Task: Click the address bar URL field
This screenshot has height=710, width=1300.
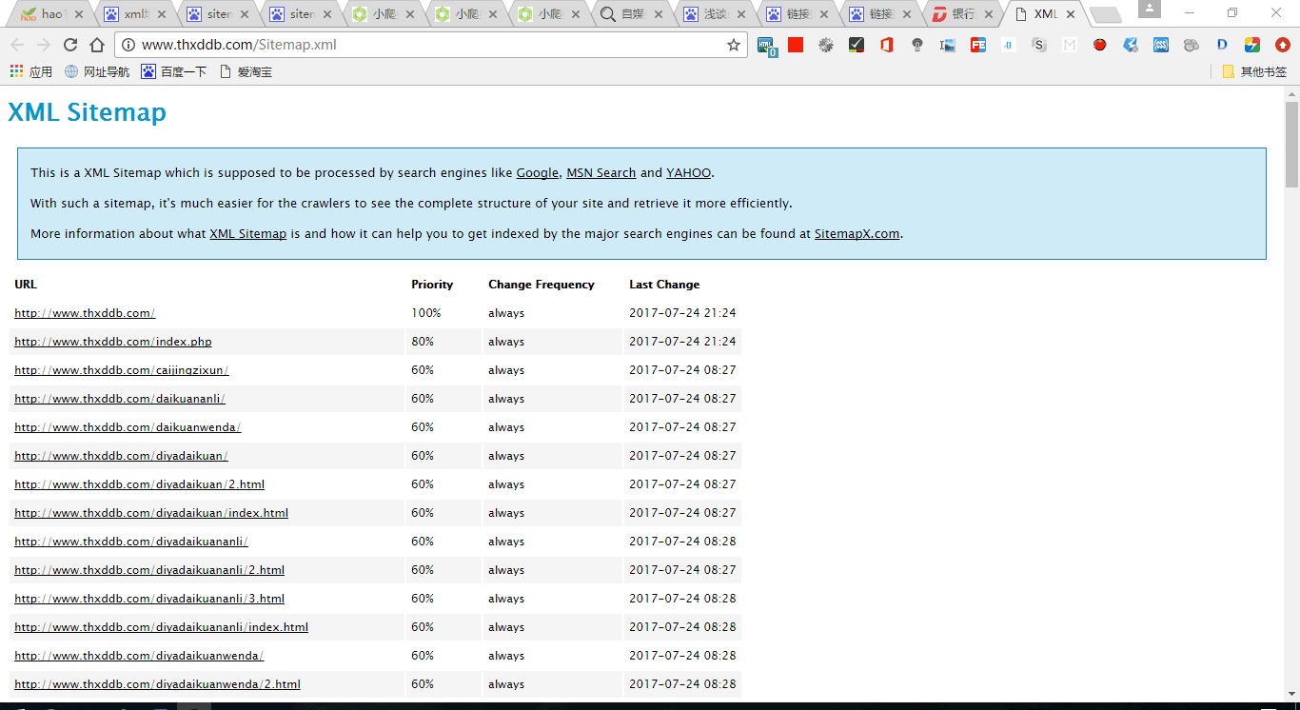Action: click(x=428, y=45)
